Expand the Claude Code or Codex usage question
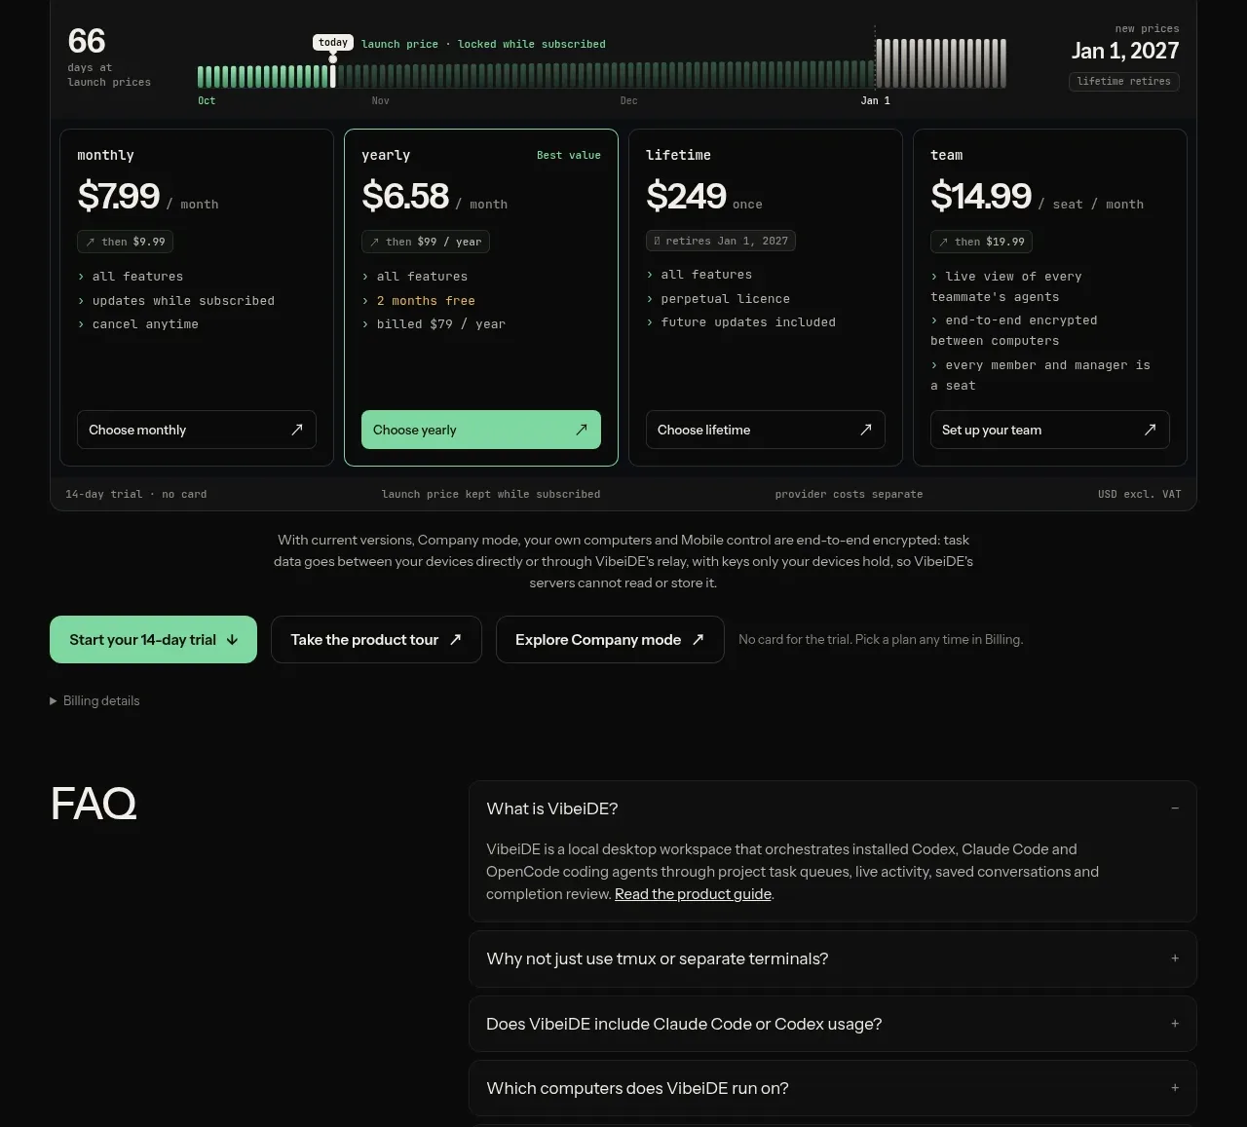This screenshot has height=1127, width=1247. pyautogui.click(x=833, y=1024)
